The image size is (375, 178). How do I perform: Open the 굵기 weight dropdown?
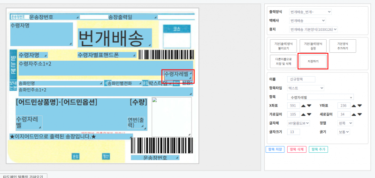click(344, 132)
